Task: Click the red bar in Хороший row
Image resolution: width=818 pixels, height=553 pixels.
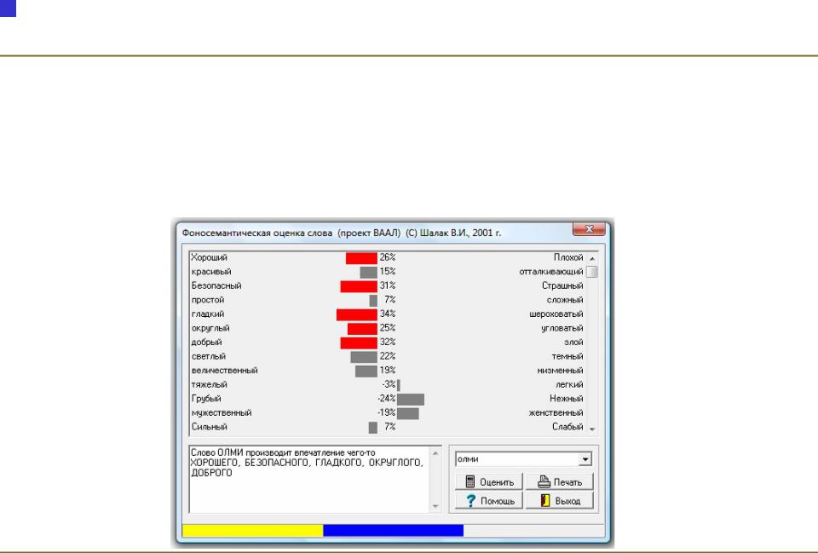Action: 361,258
